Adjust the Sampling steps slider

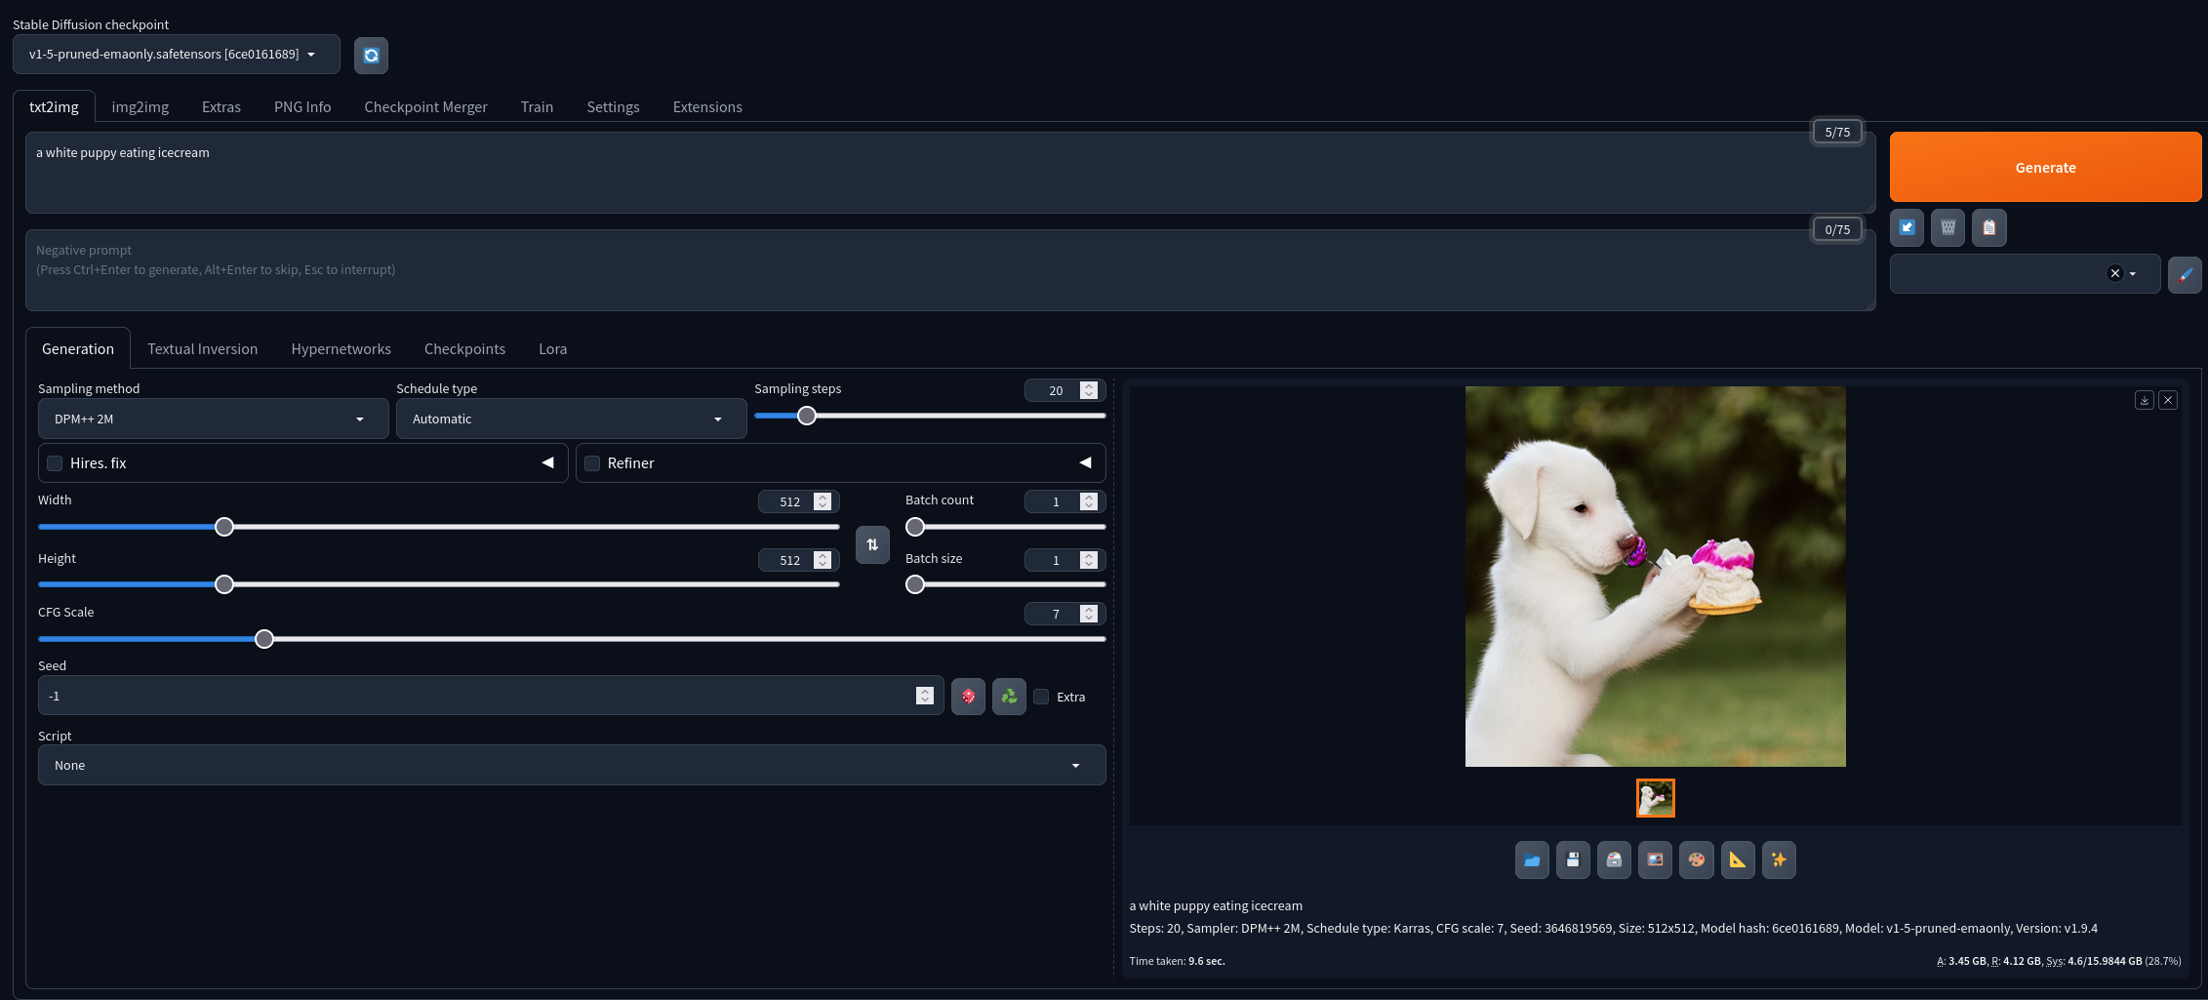click(x=930, y=417)
